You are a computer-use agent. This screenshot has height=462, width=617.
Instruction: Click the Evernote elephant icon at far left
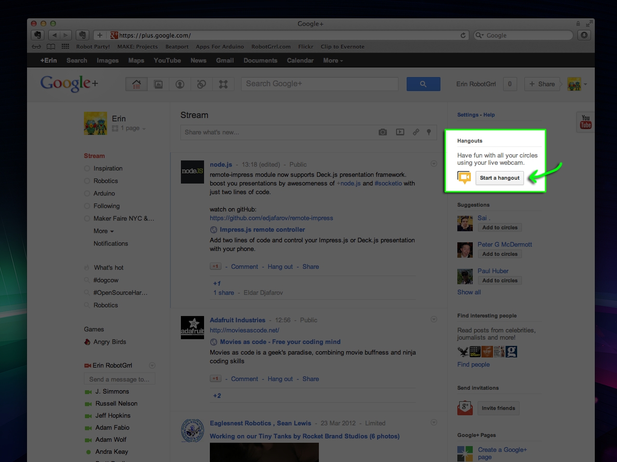coord(38,35)
